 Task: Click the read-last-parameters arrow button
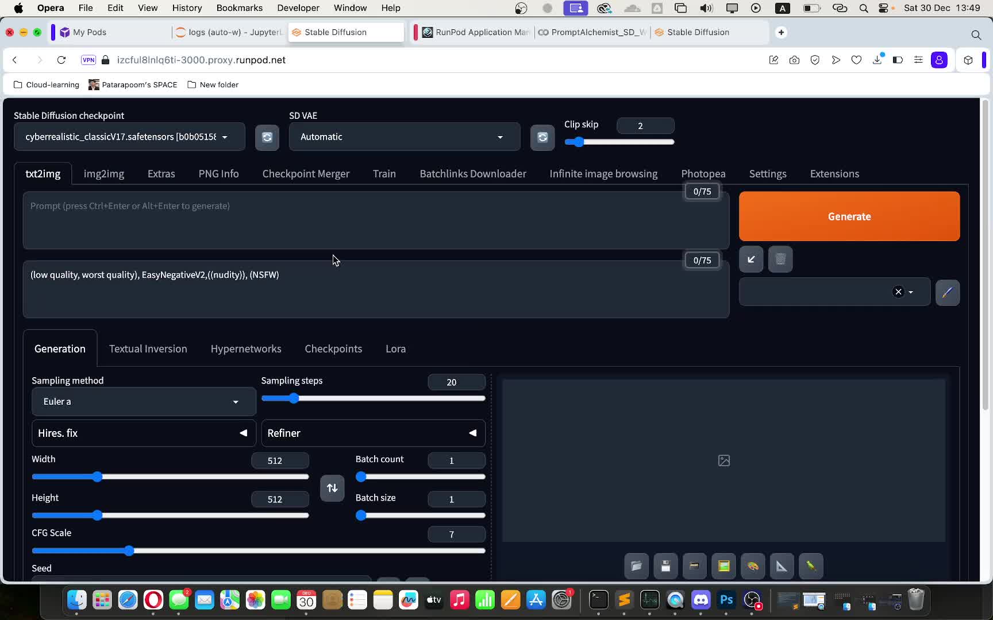click(751, 259)
